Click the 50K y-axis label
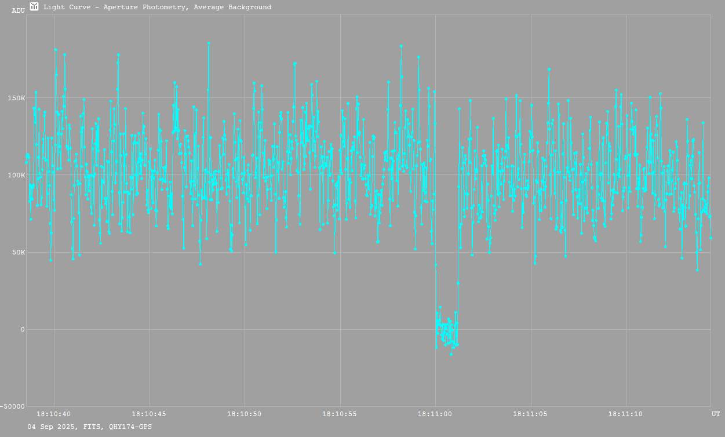The image size is (725, 437). tap(17, 253)
